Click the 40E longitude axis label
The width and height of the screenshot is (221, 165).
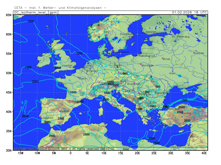click(204, 153)
